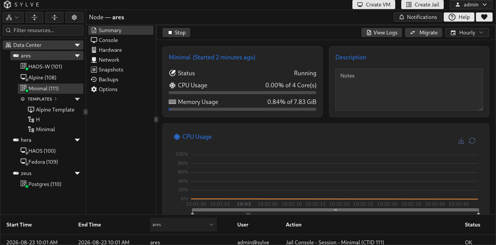This screenshot has width=496, height=245.
Task: Open the Hardware tab
Action: tap(121, 50)
